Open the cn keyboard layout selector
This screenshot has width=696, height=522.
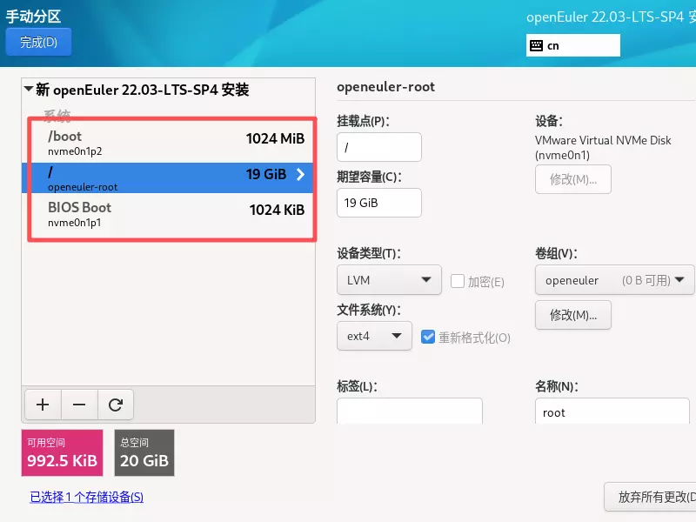click(572, 43)
